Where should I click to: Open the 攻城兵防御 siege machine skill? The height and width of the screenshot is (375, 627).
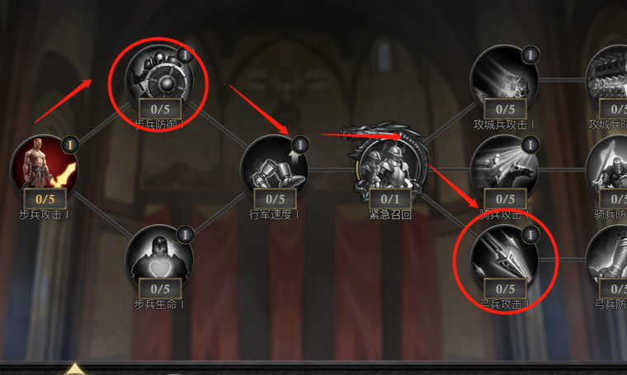608,79
